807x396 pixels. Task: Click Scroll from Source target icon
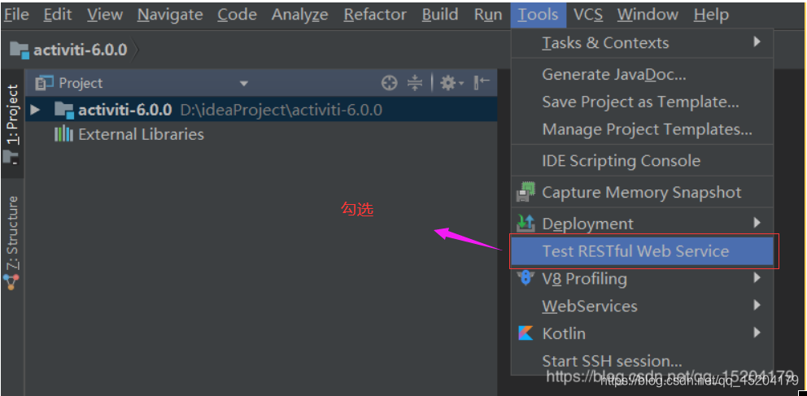(389, 83)
